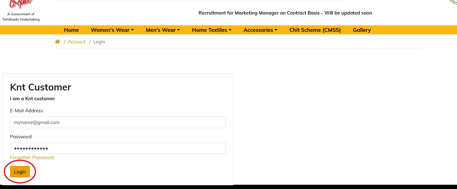Open the Home Textiles dropdown menu
This screenshot has width=457, height=189.
[212, 30]
